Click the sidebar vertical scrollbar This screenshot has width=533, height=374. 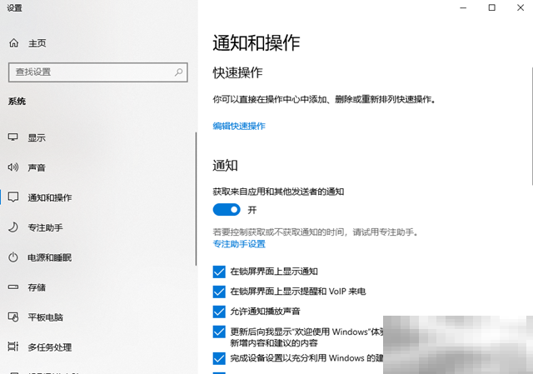197,199
